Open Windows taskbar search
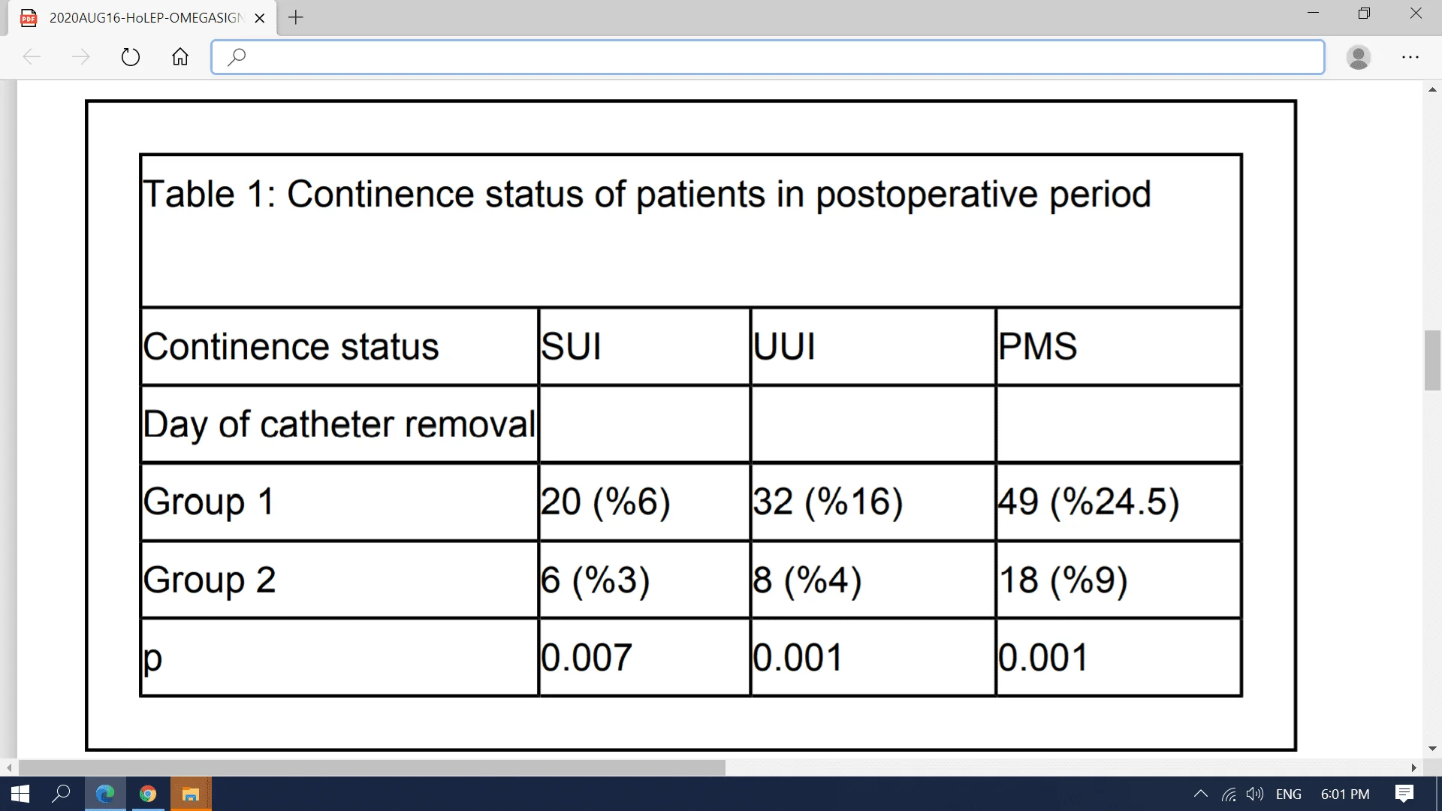The height and width of the screenshot is (811, 1442). [61, 794]
